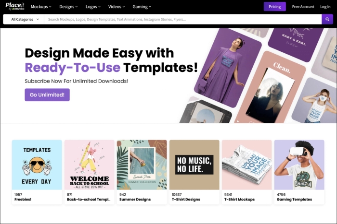Select the Gaming Templates category card
Viewport: 337px width, 224px height.
[299, 172]
